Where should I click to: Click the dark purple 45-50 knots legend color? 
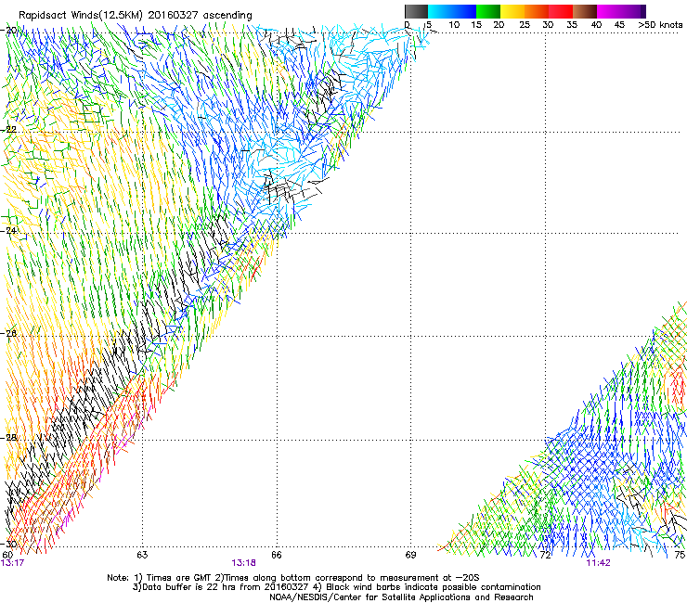click(x=633, y=11)
